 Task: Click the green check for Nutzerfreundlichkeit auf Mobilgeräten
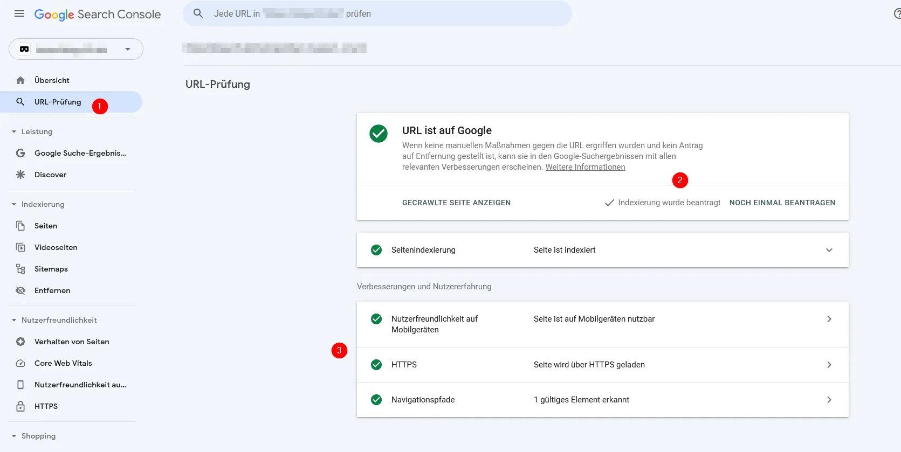click(376, 319)
